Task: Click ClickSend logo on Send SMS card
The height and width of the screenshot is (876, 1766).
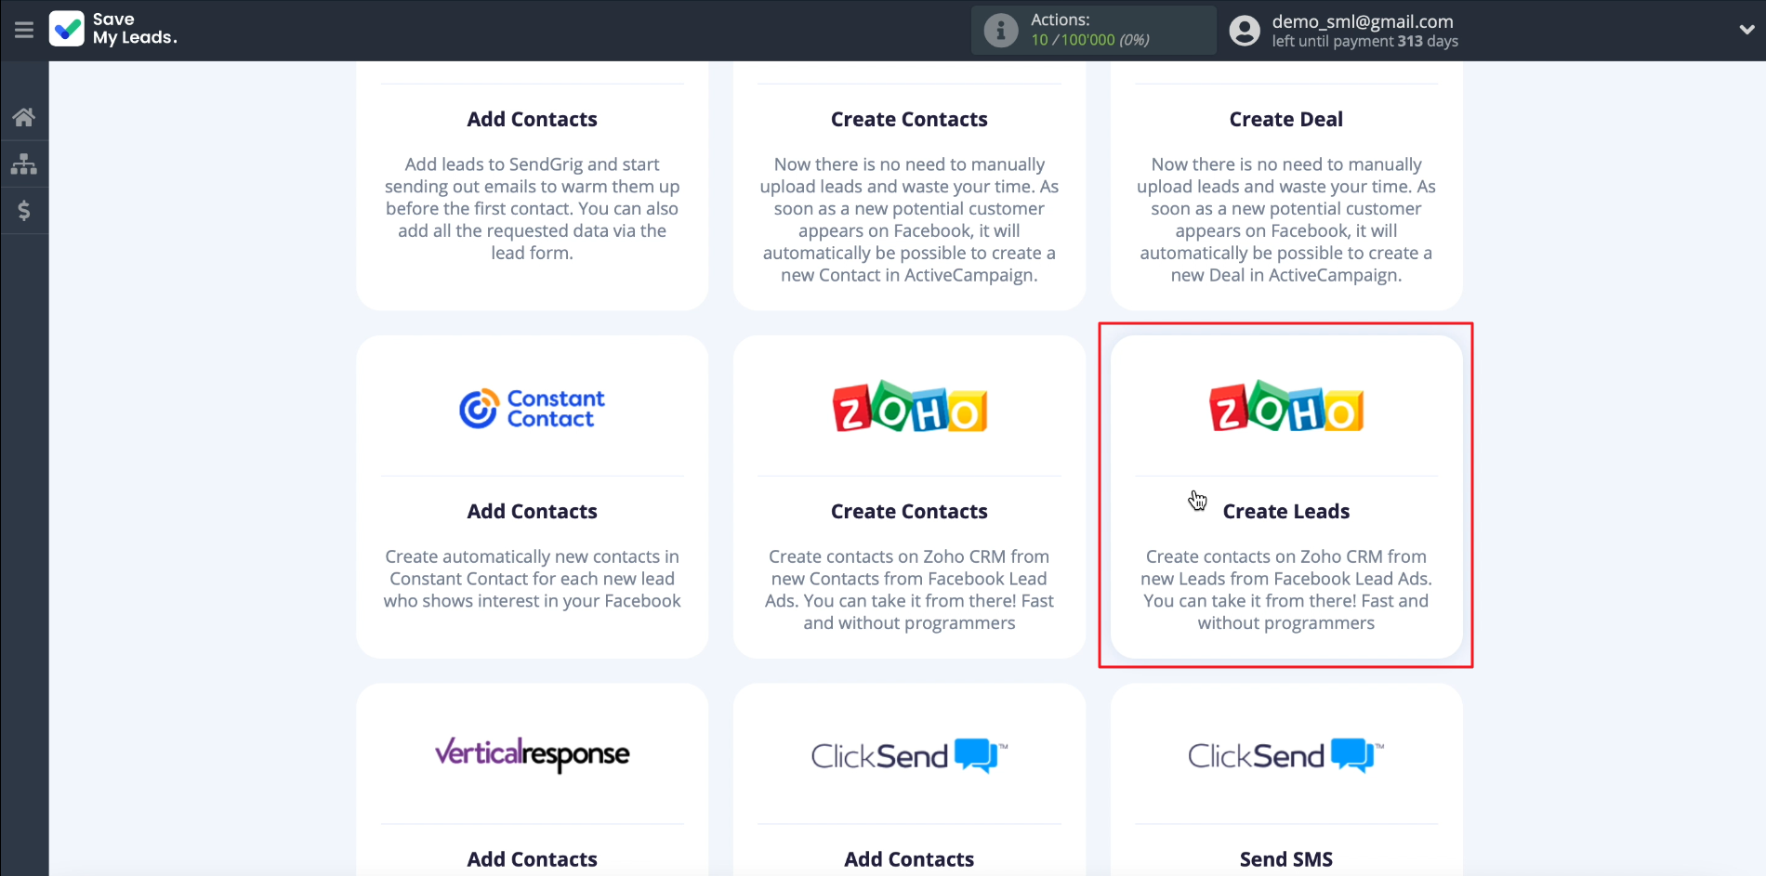Action: coord(1286,755)
